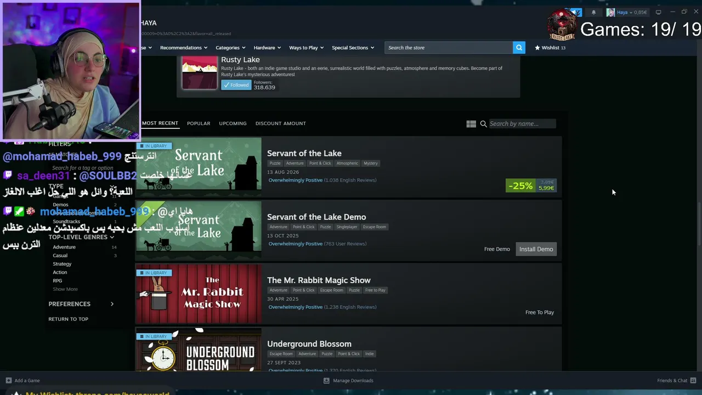Expand the Categories menu
Screen dimensions: 702x395
pos(230,48)
